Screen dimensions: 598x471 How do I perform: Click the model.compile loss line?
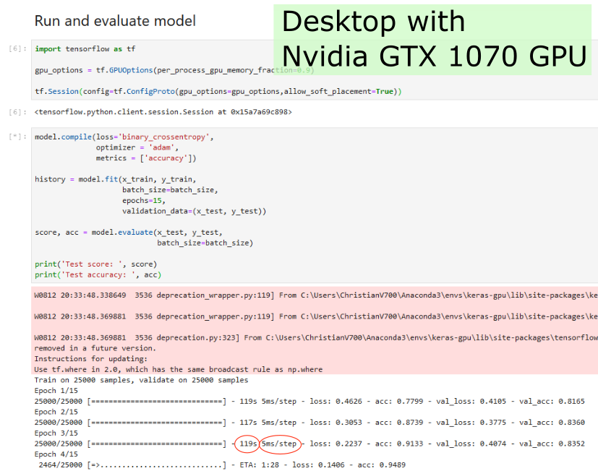click(x=124, y=137)
